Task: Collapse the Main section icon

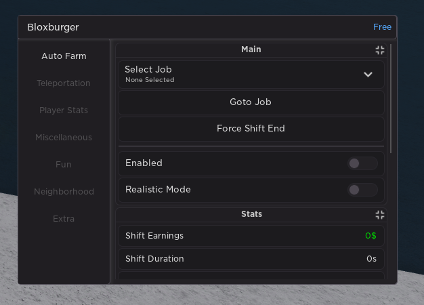Action: click(379, 49)
